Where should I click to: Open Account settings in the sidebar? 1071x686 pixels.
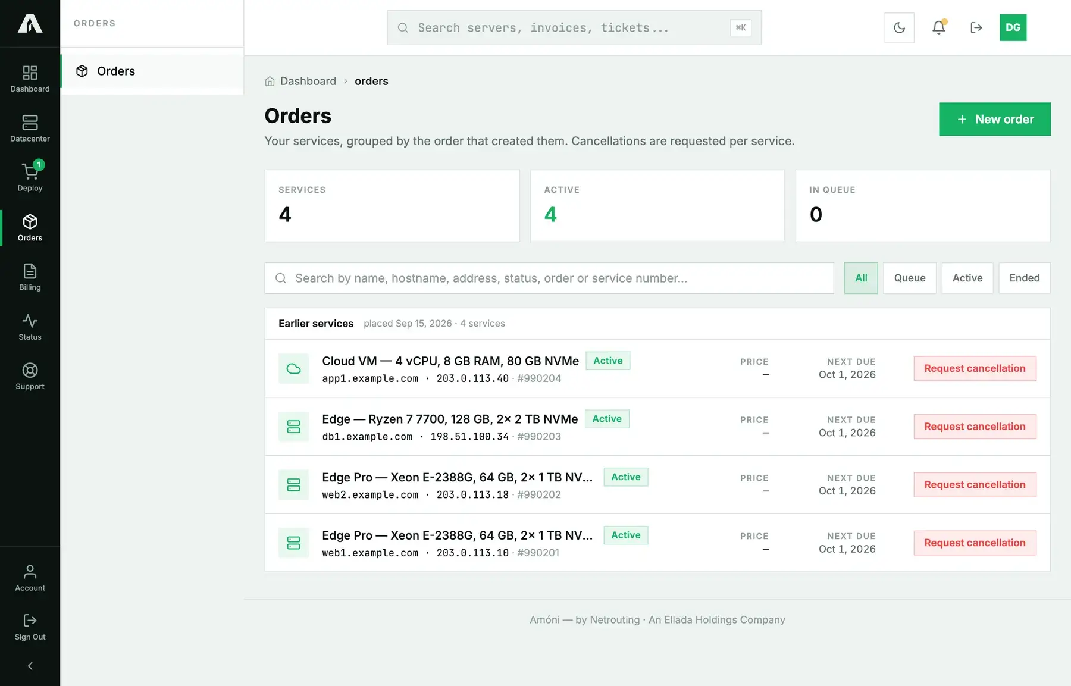[30, 578]
